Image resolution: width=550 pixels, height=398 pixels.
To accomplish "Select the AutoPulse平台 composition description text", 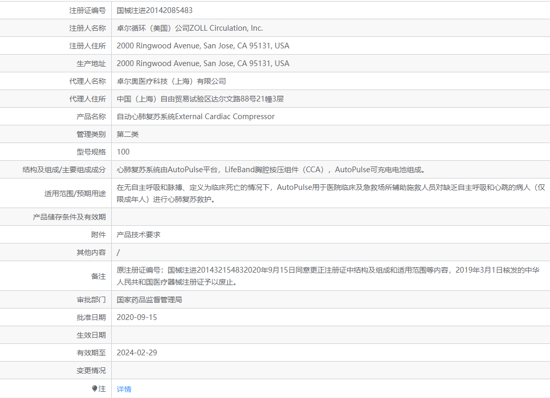I will click(x=271, y=170).
